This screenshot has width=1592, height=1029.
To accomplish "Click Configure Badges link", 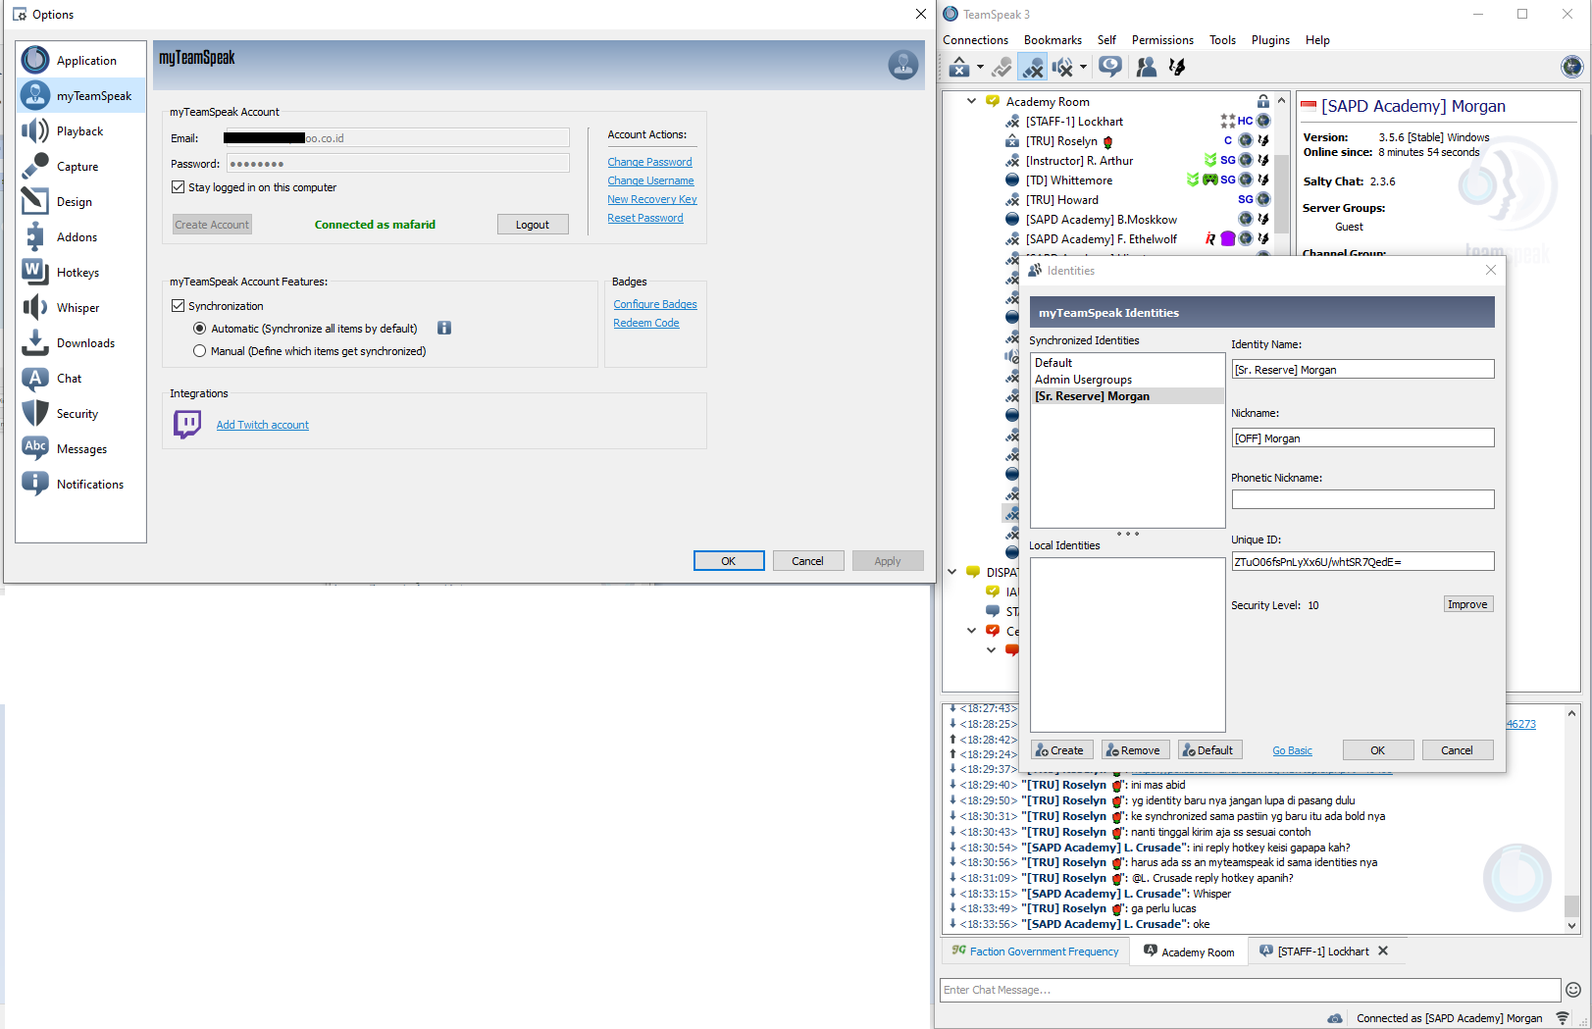I will (655, 304).
